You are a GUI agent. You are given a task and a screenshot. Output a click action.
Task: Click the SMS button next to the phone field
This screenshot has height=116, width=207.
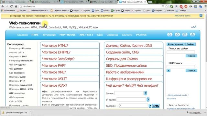156,106
